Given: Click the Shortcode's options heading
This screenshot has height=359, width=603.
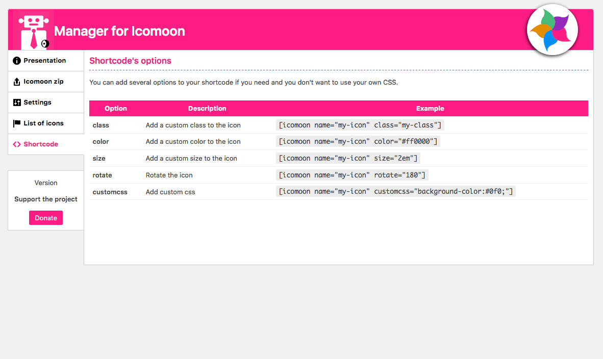Looking at the screenshot, I should pos(131,61).
